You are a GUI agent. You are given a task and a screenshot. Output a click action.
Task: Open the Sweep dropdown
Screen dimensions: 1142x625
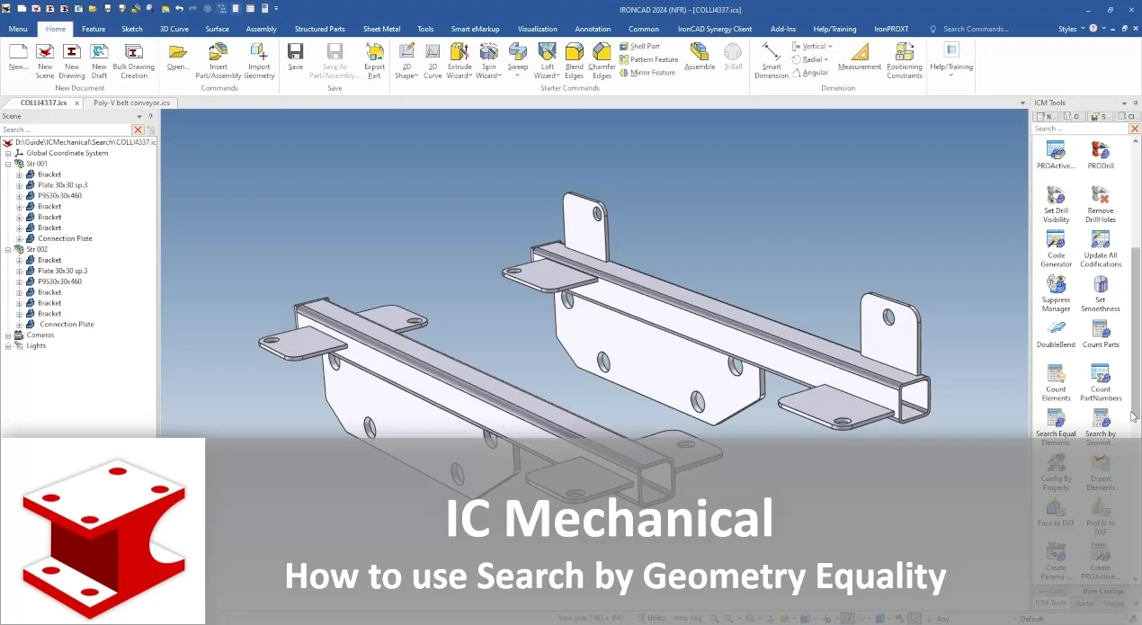pyautogui.click(x=518, y=75)
